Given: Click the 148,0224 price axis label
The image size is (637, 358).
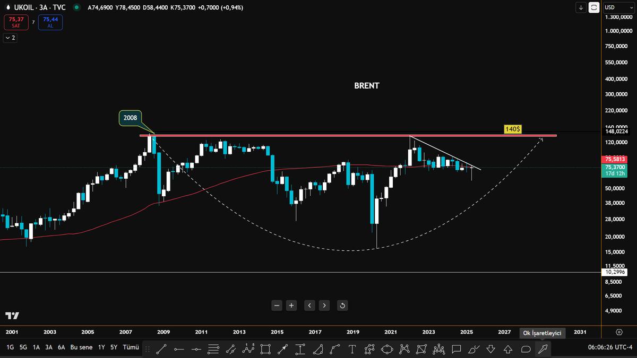Looking at the screenshot, I should [616, 132].
